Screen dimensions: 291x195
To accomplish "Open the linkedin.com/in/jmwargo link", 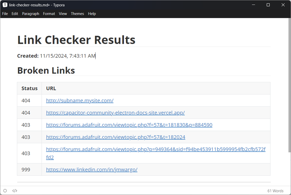I will tap(92, 169).
